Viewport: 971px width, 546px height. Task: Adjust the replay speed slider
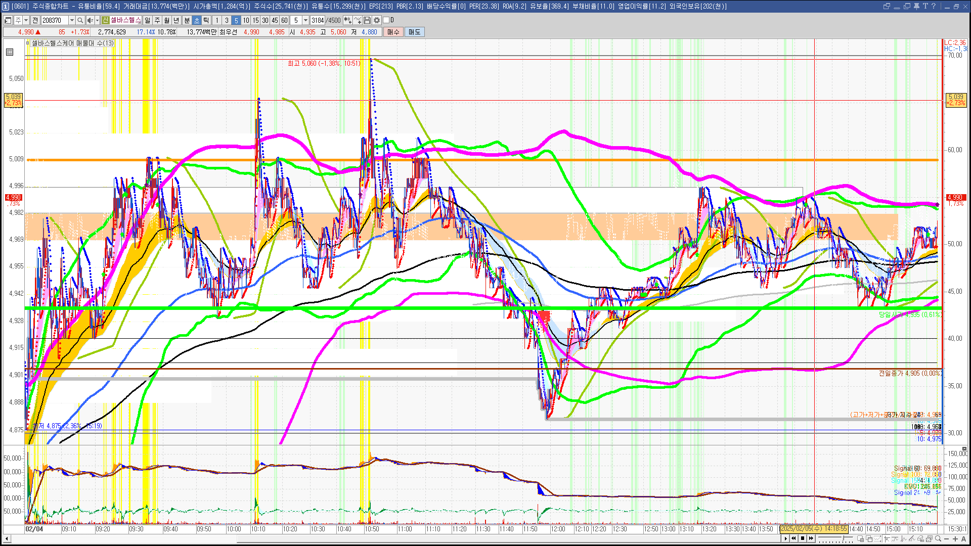click(835, 538)
